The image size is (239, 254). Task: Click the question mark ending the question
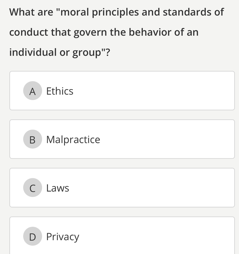coord(108,52)
